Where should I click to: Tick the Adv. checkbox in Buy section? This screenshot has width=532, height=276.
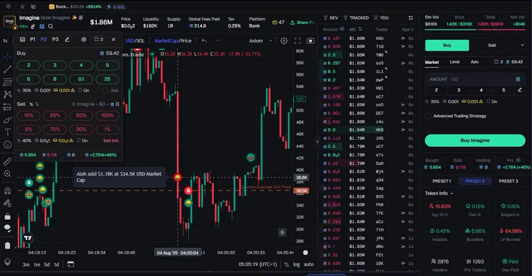pyautogui.click(x=105, y=91)
